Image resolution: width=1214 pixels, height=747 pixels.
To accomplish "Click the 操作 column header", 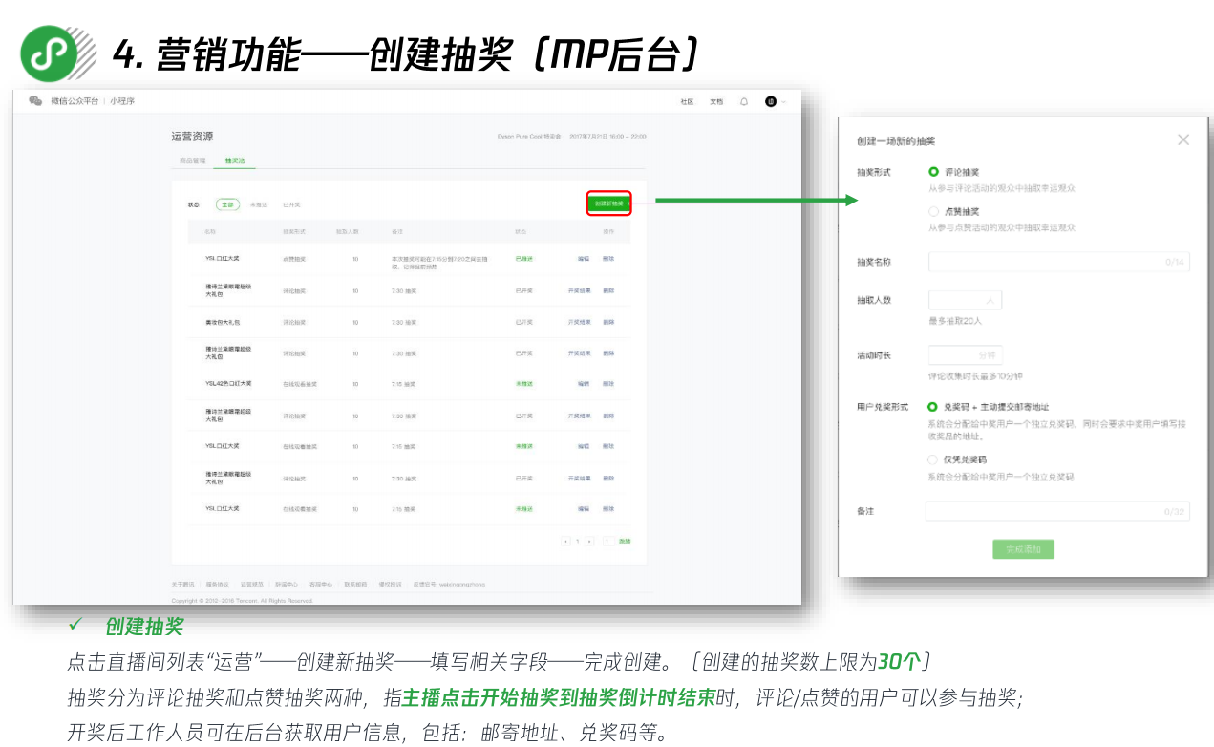I will pyautogui.click(x=608, y=232).
